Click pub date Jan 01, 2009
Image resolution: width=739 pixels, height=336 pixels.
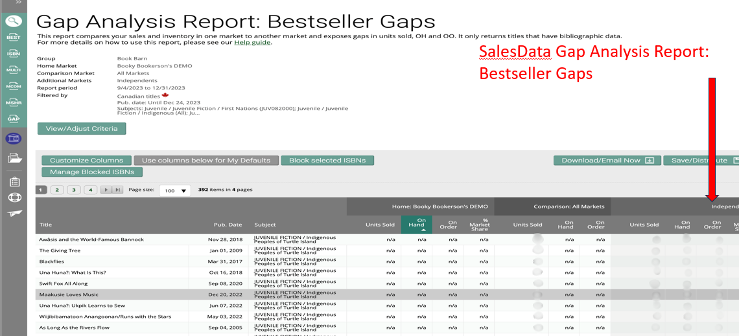tap(226, 251)
